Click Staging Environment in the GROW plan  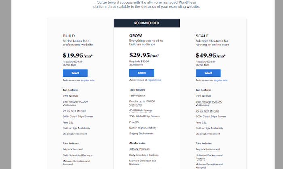click(141, 134)
